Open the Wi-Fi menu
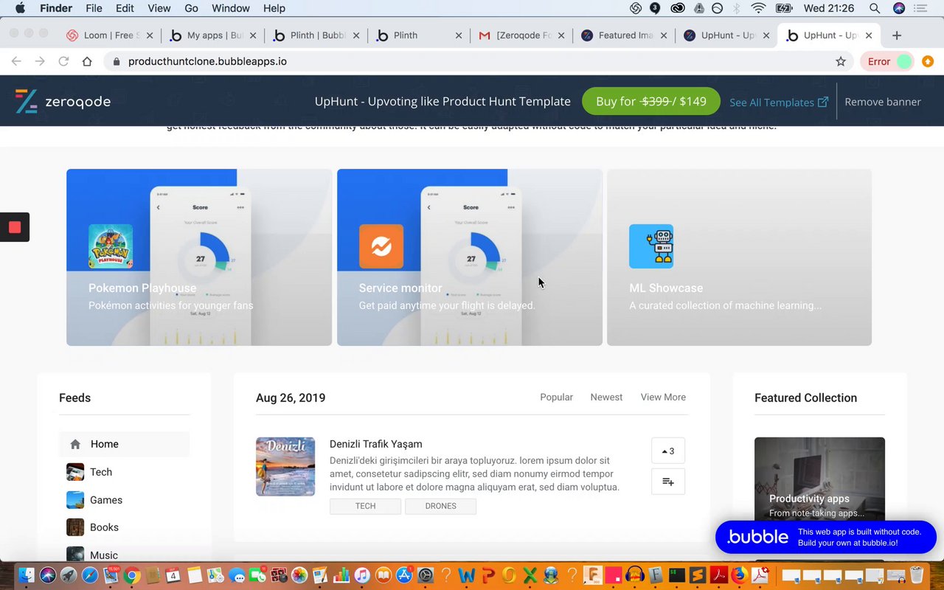This screenshot has height=590, width=944. pos(758,8)
